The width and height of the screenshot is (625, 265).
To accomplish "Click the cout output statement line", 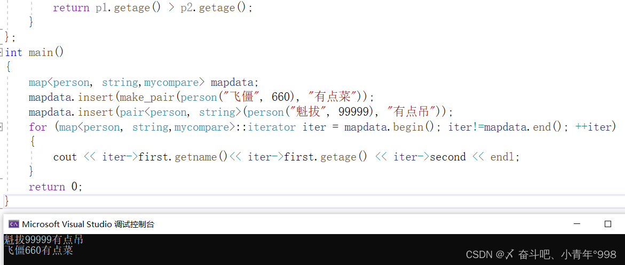I will (287, 157).
